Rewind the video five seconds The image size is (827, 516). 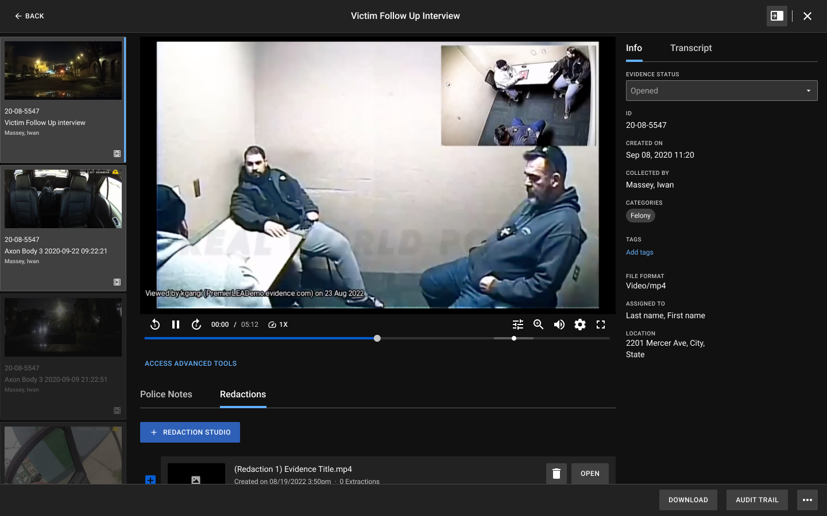(155, 325)
